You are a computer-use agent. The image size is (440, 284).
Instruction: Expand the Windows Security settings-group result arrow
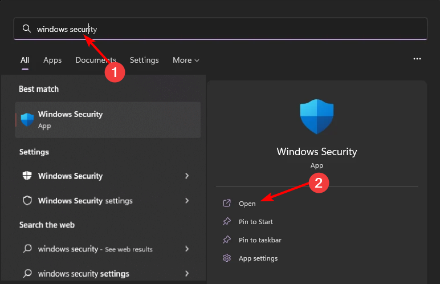187,176
